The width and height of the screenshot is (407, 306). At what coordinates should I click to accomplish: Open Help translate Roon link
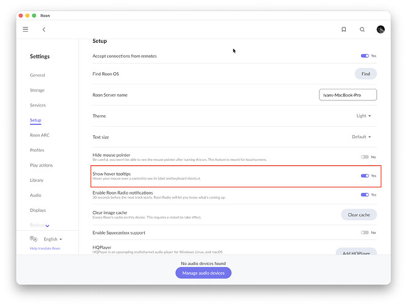pos(45,248)
